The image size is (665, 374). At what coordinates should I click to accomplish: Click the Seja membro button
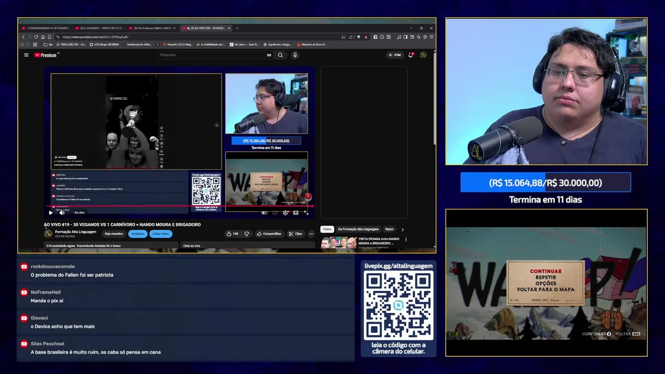114,234
